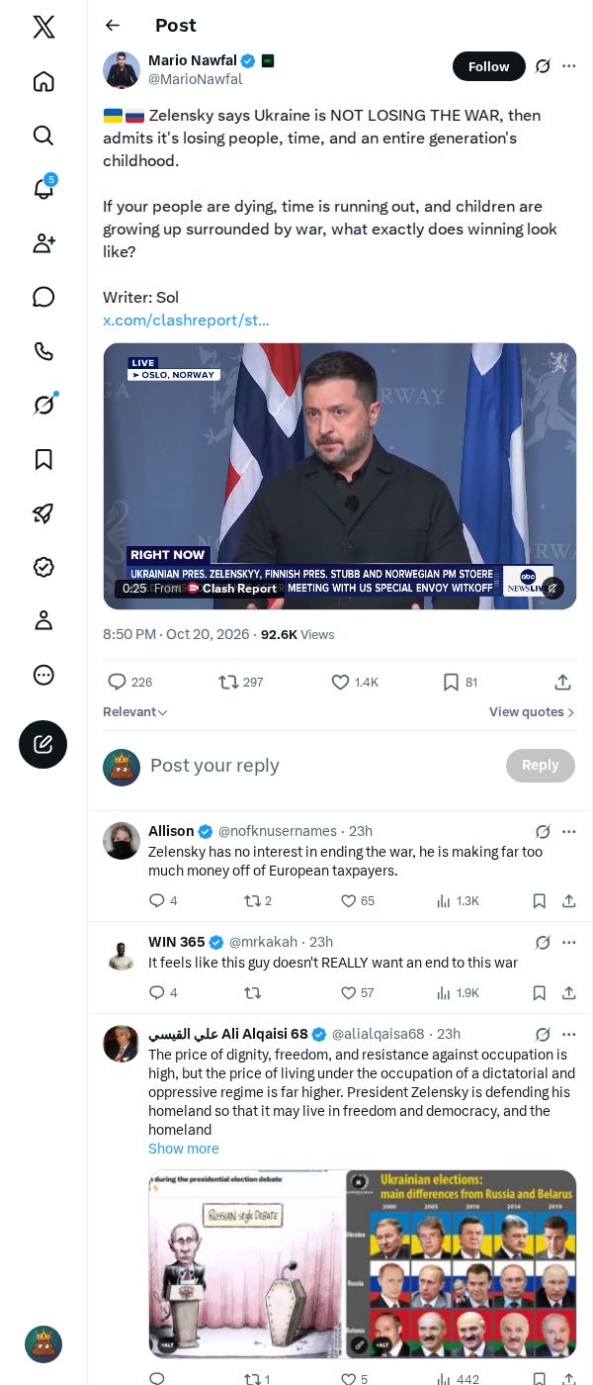This screenshot has width=593, height=1385.
Task: Open View quotes
Action: pyautogui.click(x=532, y=712)
